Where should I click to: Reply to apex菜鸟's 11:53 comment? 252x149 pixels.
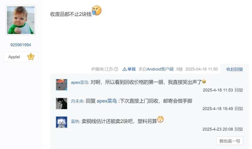coord(239,90)
